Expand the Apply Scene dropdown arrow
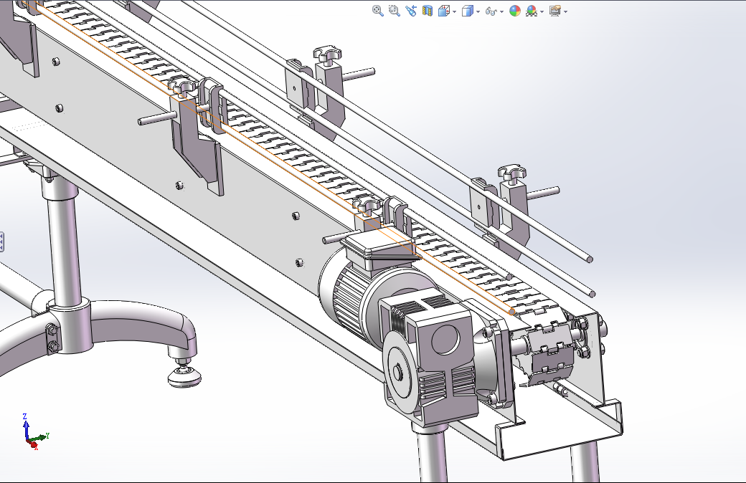The width and height of the screenshot is (746, 483). point(542,12)
